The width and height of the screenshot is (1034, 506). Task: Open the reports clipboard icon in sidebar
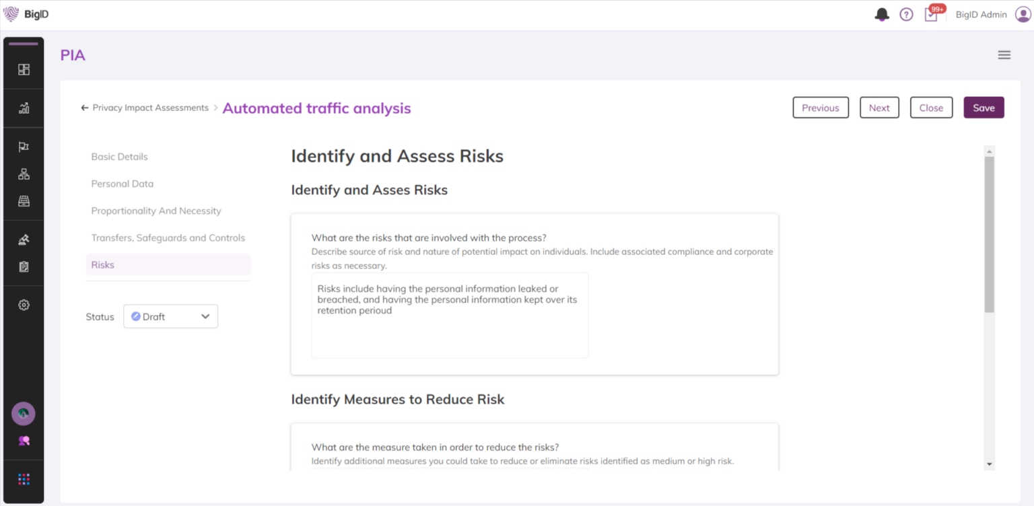click(x=24, y=266)
